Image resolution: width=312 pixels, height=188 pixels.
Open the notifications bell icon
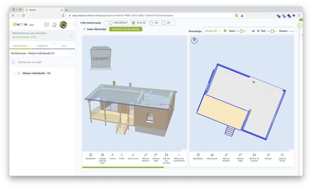[55, 25]
